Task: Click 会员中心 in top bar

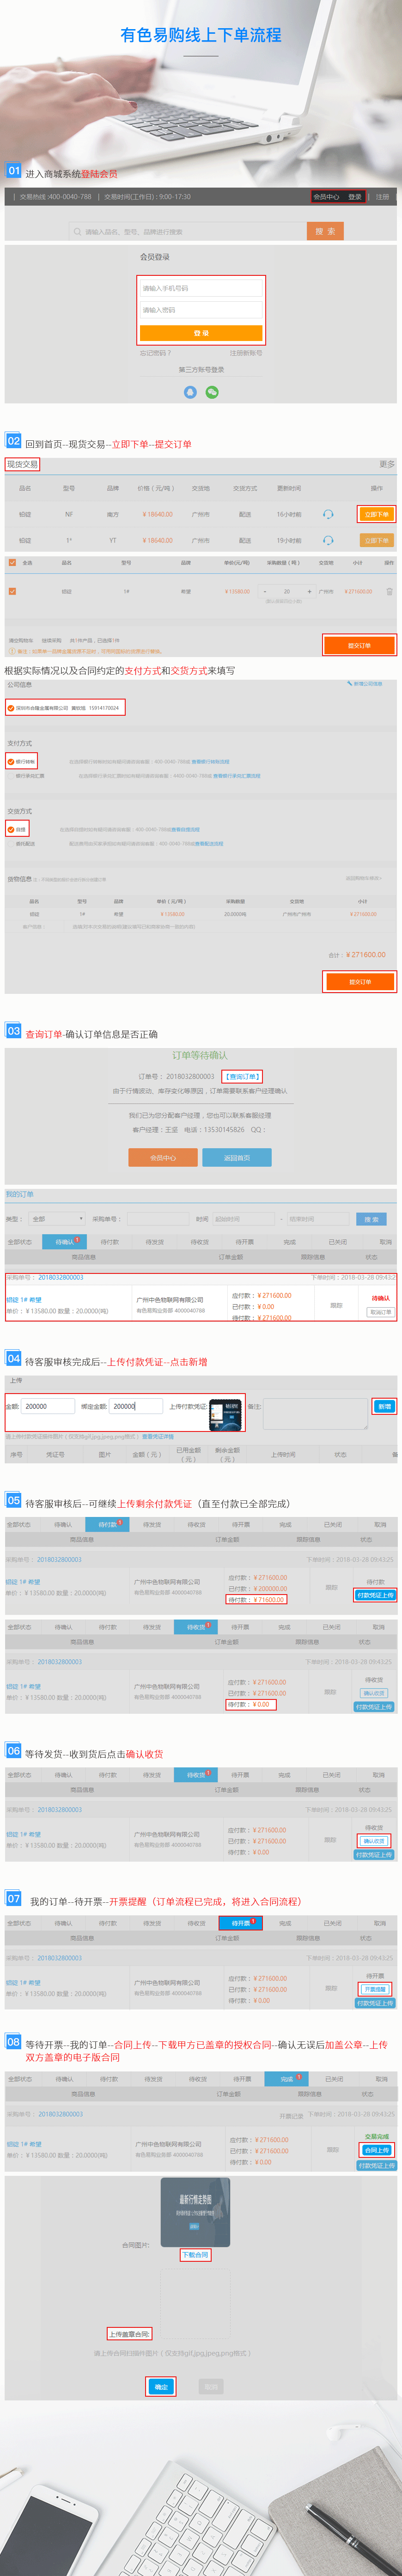Action: click(x=326, y=197)
